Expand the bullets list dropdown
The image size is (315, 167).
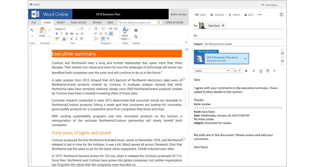[99, 29]
